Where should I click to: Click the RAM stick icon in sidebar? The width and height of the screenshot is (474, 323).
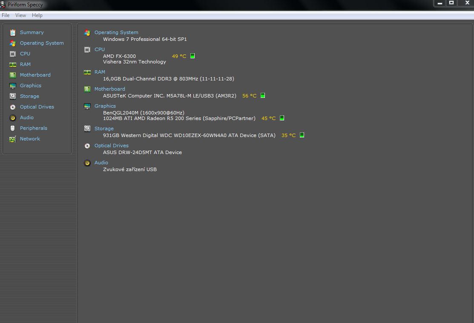click(x=13, y=64)
